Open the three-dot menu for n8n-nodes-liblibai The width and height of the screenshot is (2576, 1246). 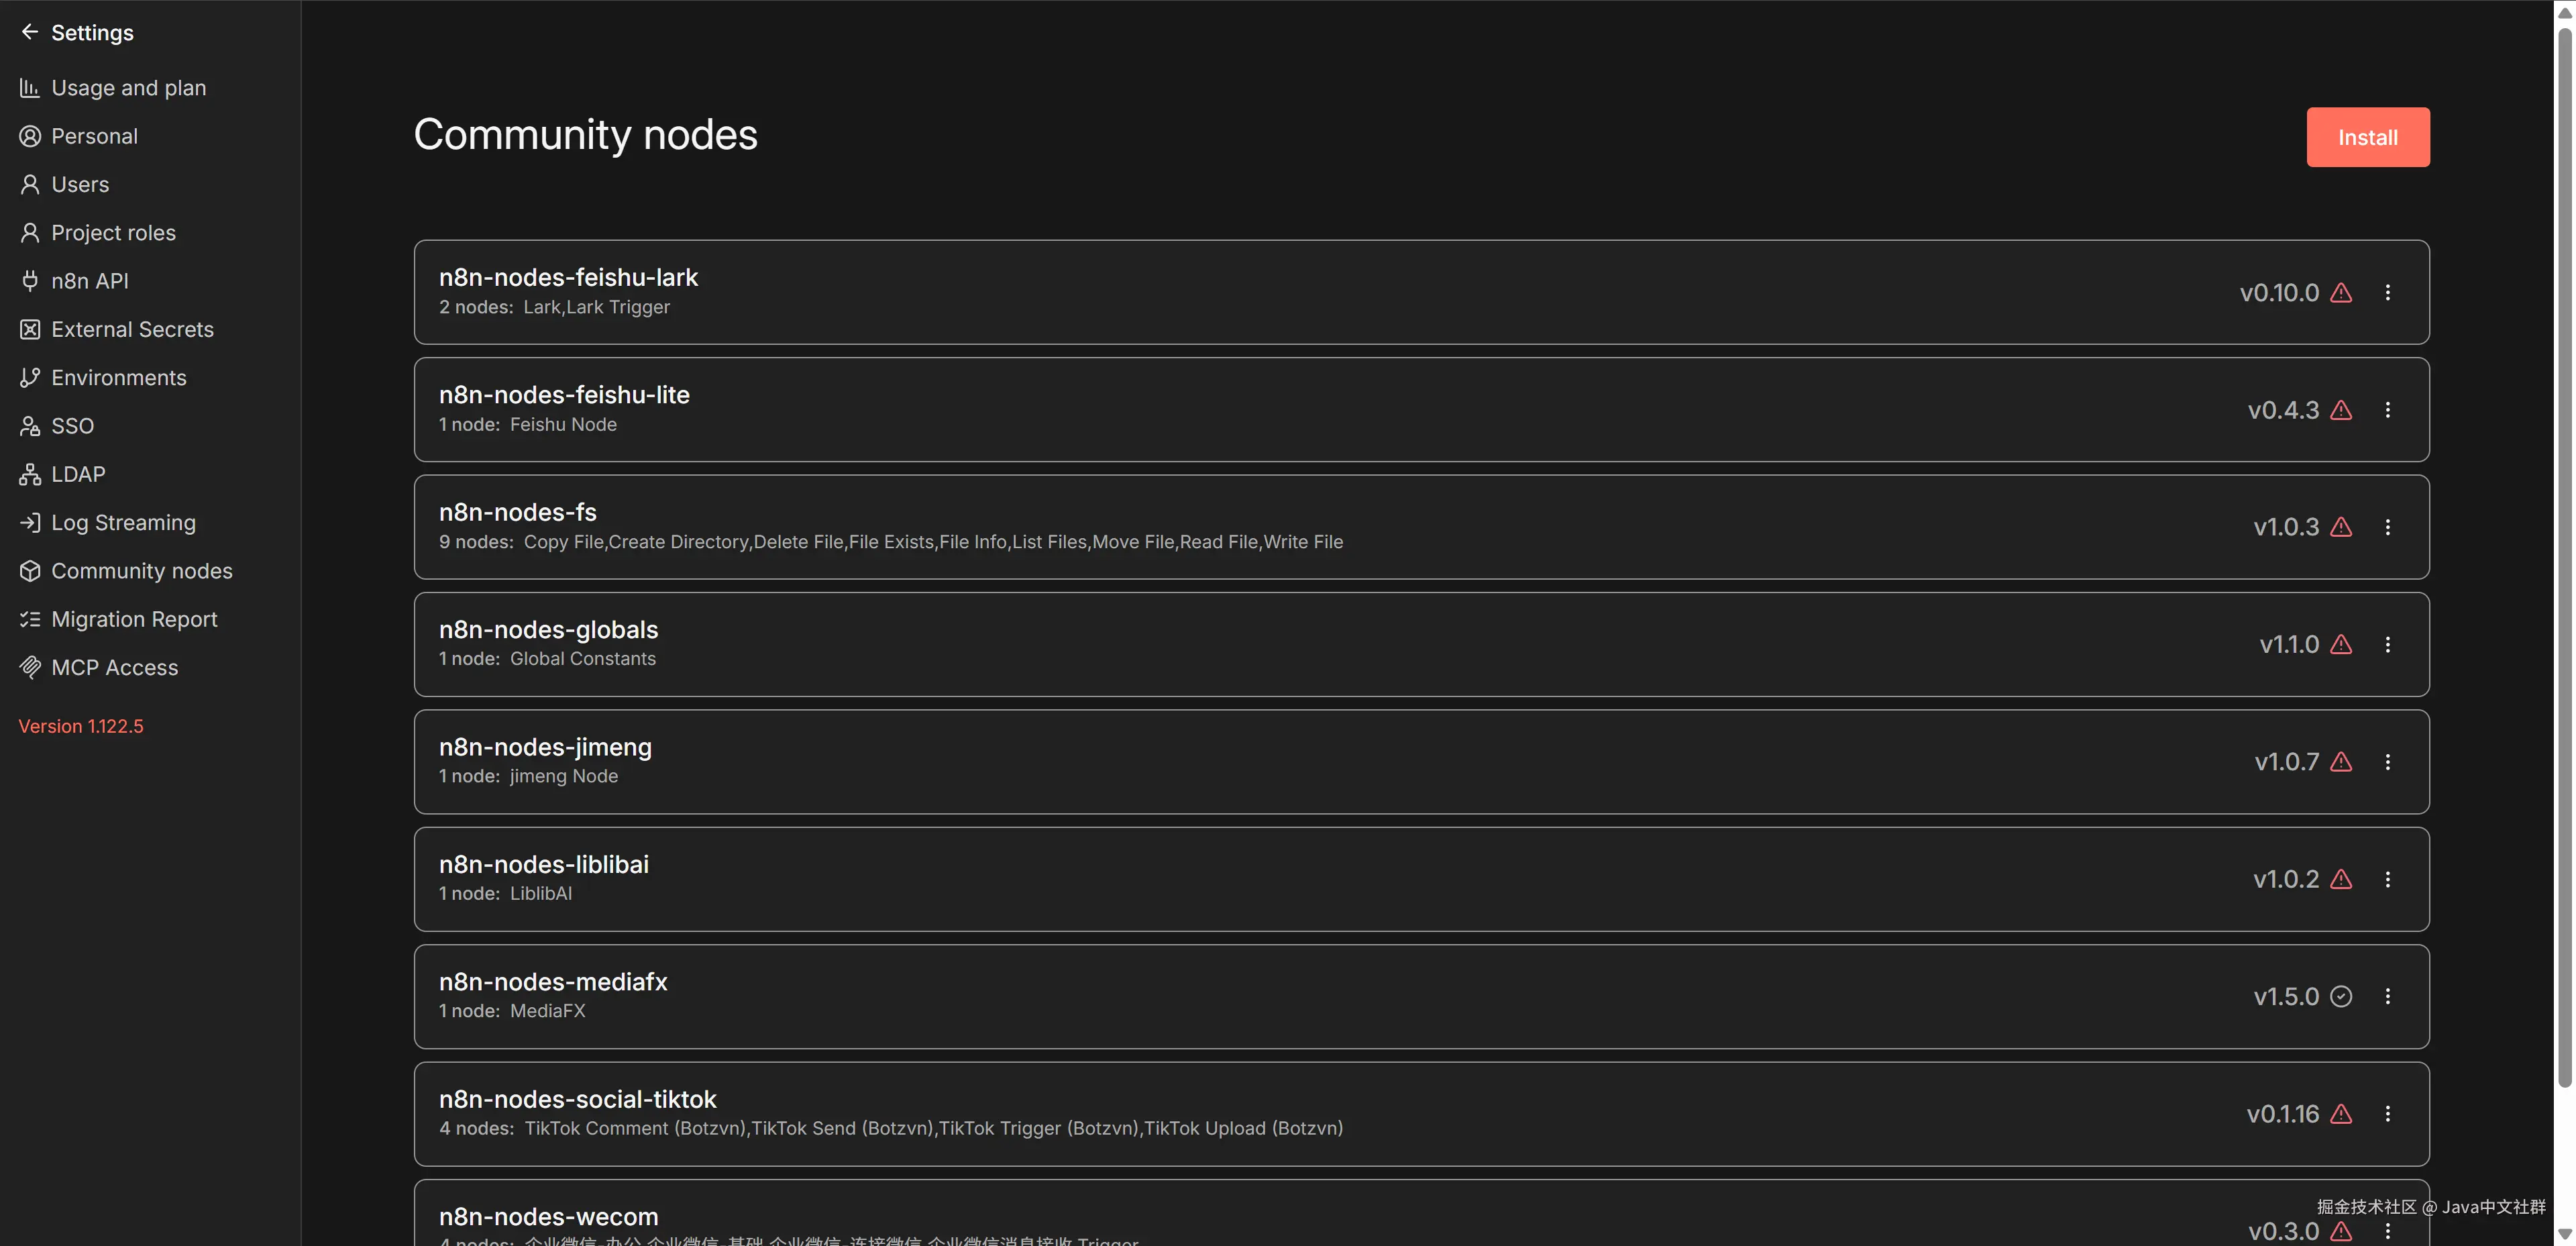[2388, 879]
